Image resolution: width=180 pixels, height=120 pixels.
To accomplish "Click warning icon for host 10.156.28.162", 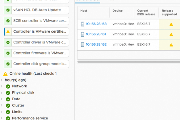I will tap(171, 45).
